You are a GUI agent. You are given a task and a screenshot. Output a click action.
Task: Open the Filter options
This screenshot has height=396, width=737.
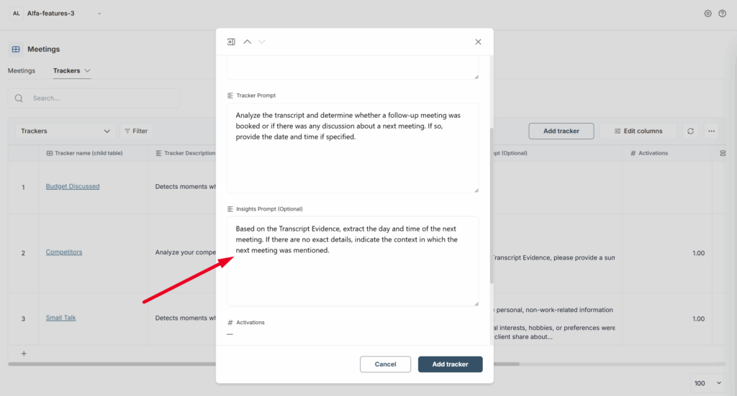tap(136, 131)
